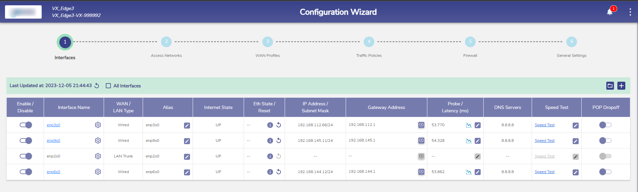Check the All Interfaces checkbox
638x192 pixels.
coord(108,86)
